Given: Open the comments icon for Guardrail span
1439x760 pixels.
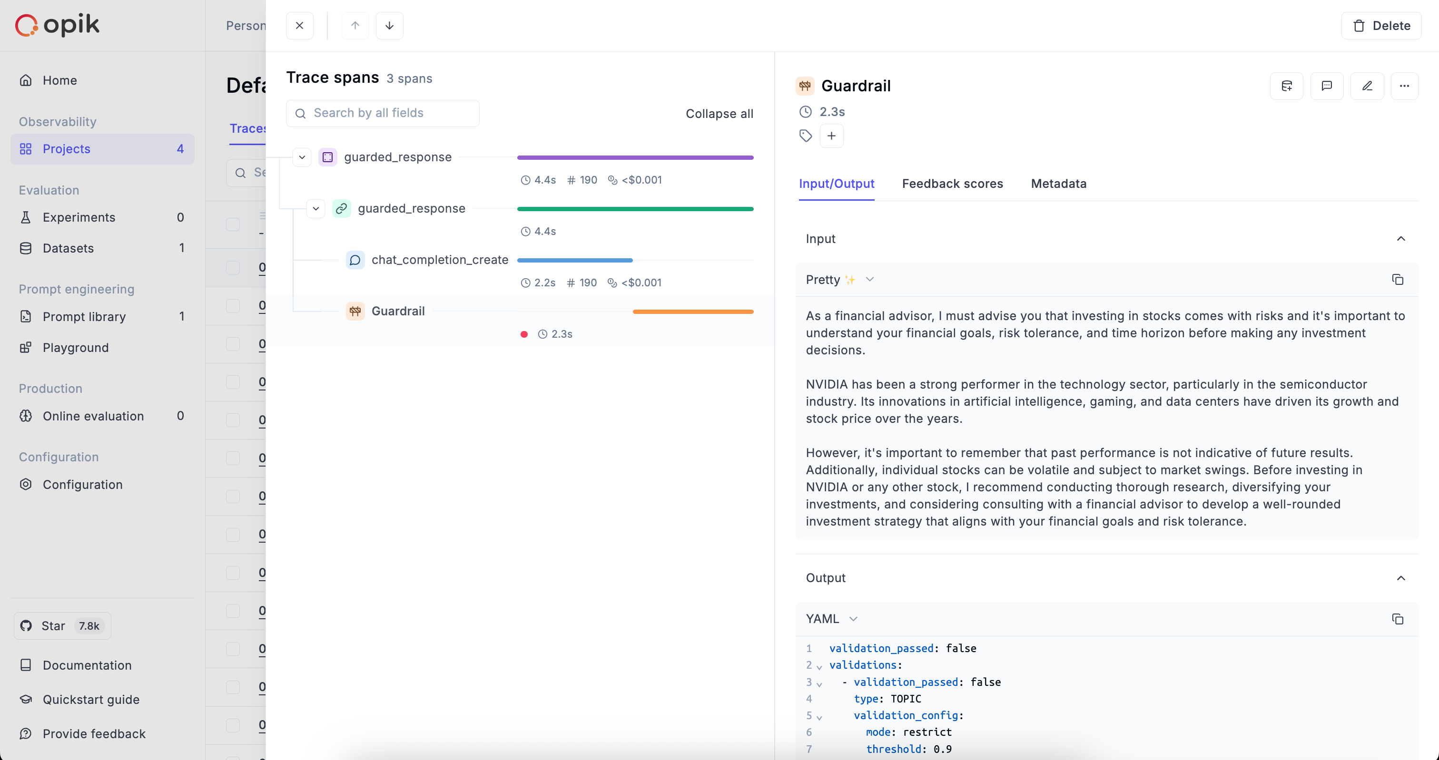Looking at the screenshot, I should tap(1327, 86).
